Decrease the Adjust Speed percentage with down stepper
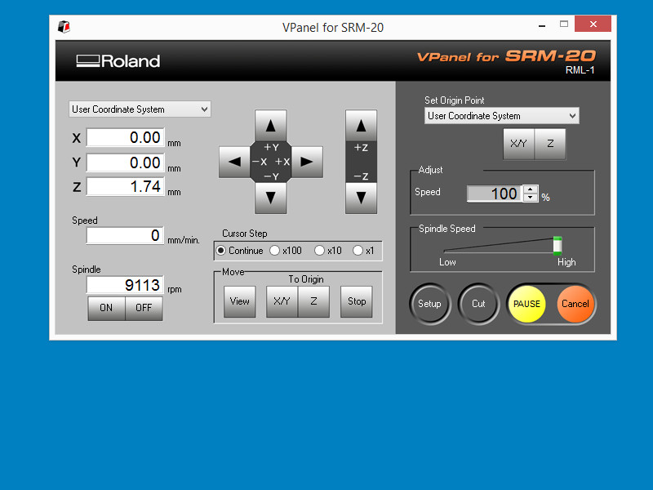Screen dimensions: 653x490 (x=530, y=198)
